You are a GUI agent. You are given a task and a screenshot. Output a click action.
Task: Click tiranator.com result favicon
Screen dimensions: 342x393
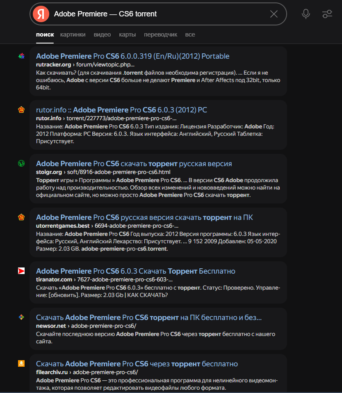click(21, 271)
